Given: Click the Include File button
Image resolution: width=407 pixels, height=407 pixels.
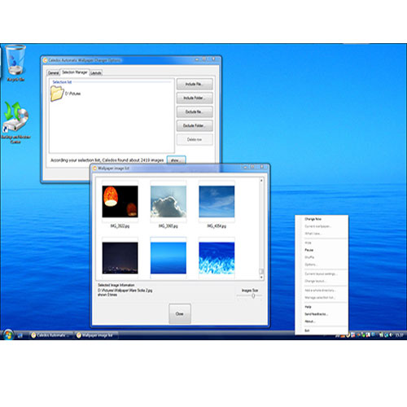Looking at the screenshot, I should coord(195,84).
